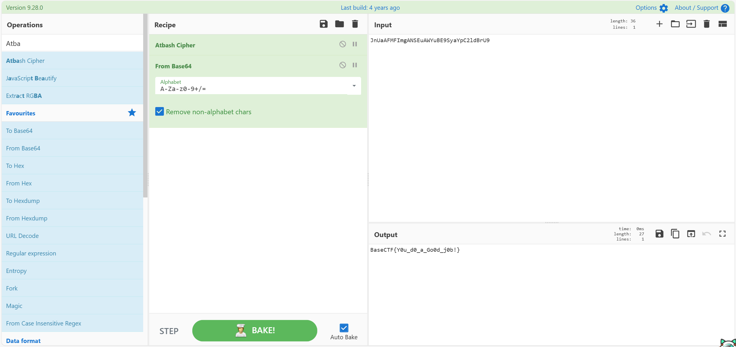The height and width of the screenshot is (347, 736).
Task: Open the Alphabet dropdown
Action: (354, 86)
